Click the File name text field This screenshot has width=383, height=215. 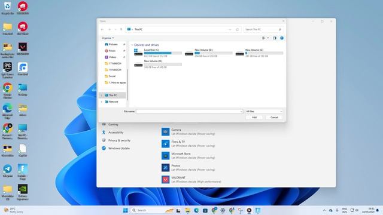coord(188,112)
